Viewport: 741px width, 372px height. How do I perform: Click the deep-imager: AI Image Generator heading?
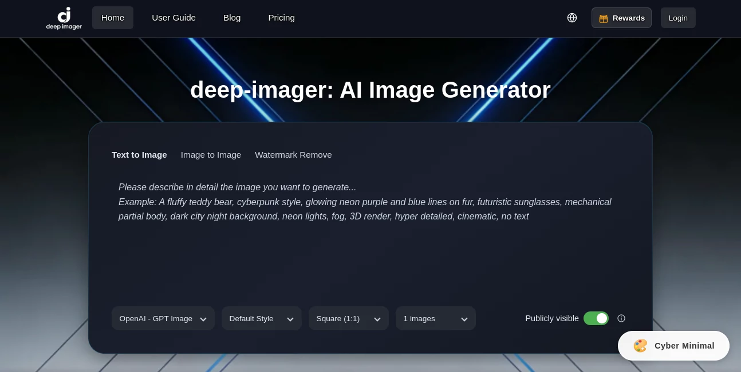370,90
